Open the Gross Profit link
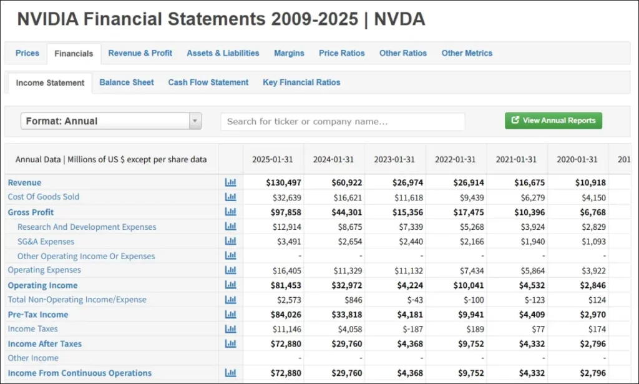Viewport: 639px width, 384px height. [x=31, y=212]
